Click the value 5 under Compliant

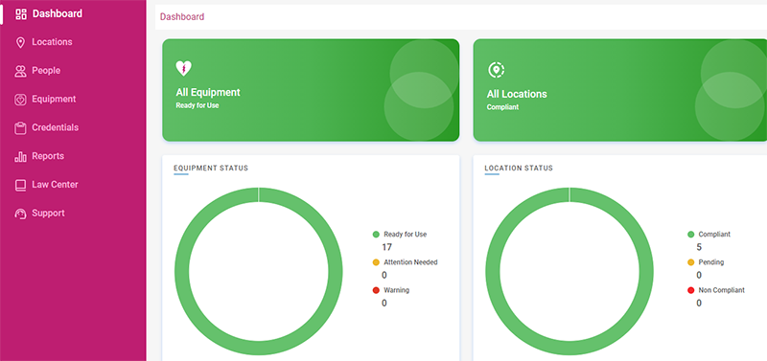coord(699,247)
